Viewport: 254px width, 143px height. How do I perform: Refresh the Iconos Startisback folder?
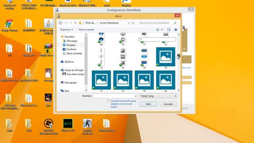pyautogui.click(x=133, y=23)
